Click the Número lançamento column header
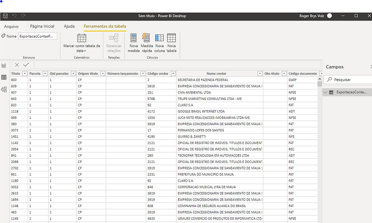This screenshot has width=372, height=223. coord(123,74)
